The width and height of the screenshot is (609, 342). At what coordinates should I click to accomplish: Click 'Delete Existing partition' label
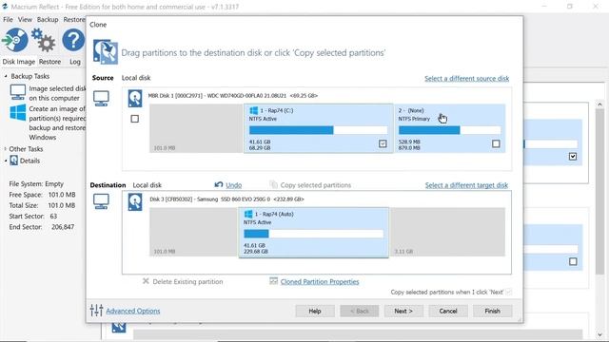[x=187, y=281]
